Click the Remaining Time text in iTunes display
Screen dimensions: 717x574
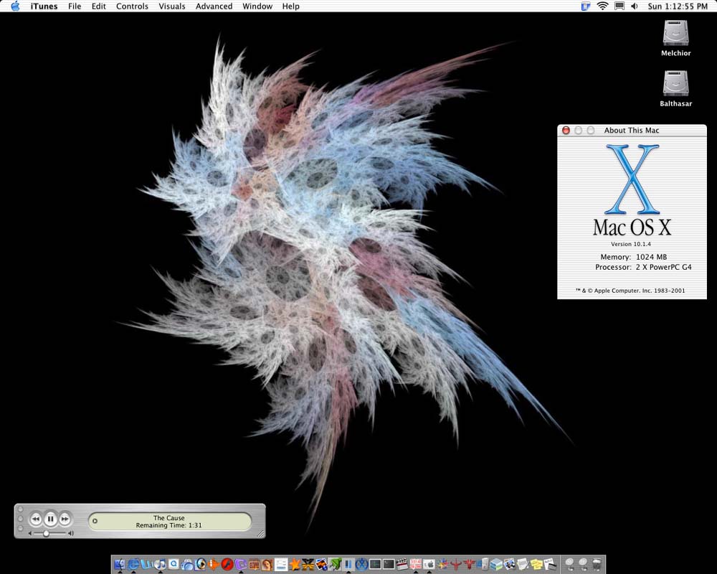(168, 525)
